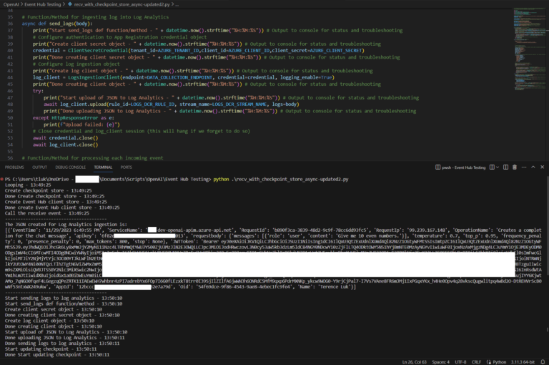549x365 pixels.
Task: Click terminal line 'Done create Event Hub client store'
Action: click(62, 208)
